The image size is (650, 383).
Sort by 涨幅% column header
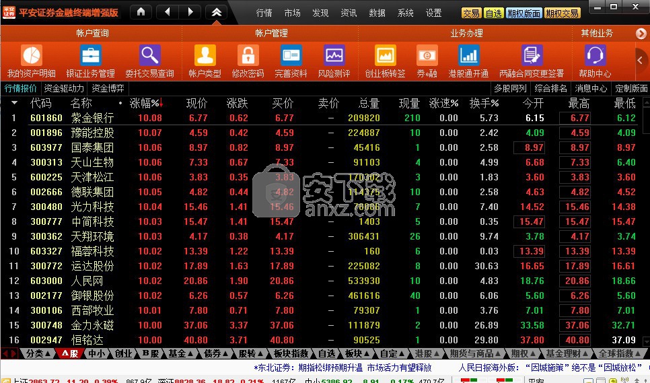(x=146, y=103)
